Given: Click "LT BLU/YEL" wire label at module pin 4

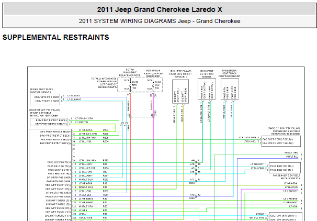Looking at the screenshot, I should 85,141.
